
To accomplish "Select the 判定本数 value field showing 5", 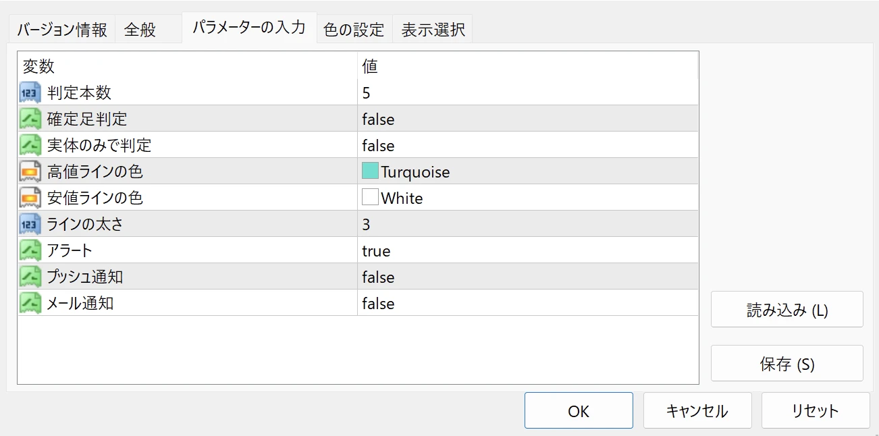I will point(527,93).
